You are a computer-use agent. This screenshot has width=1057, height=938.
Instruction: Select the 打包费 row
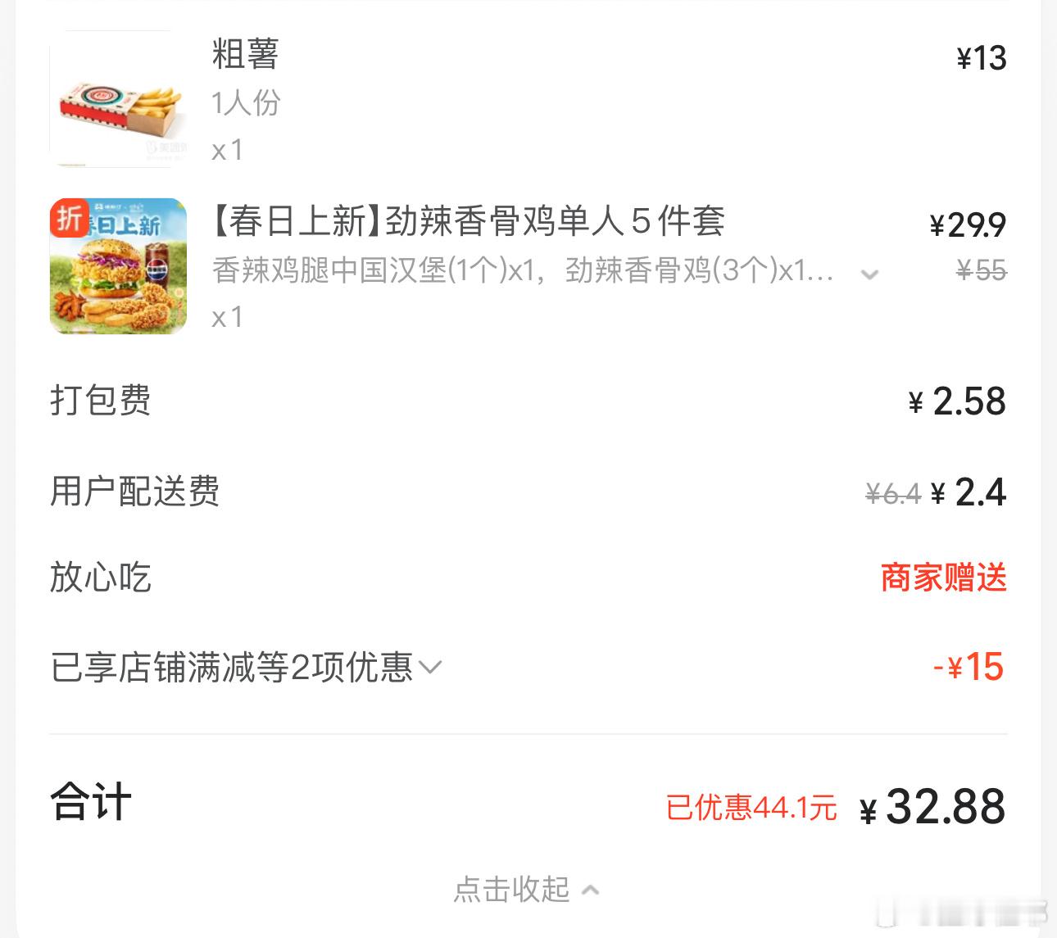pos(99,401)
